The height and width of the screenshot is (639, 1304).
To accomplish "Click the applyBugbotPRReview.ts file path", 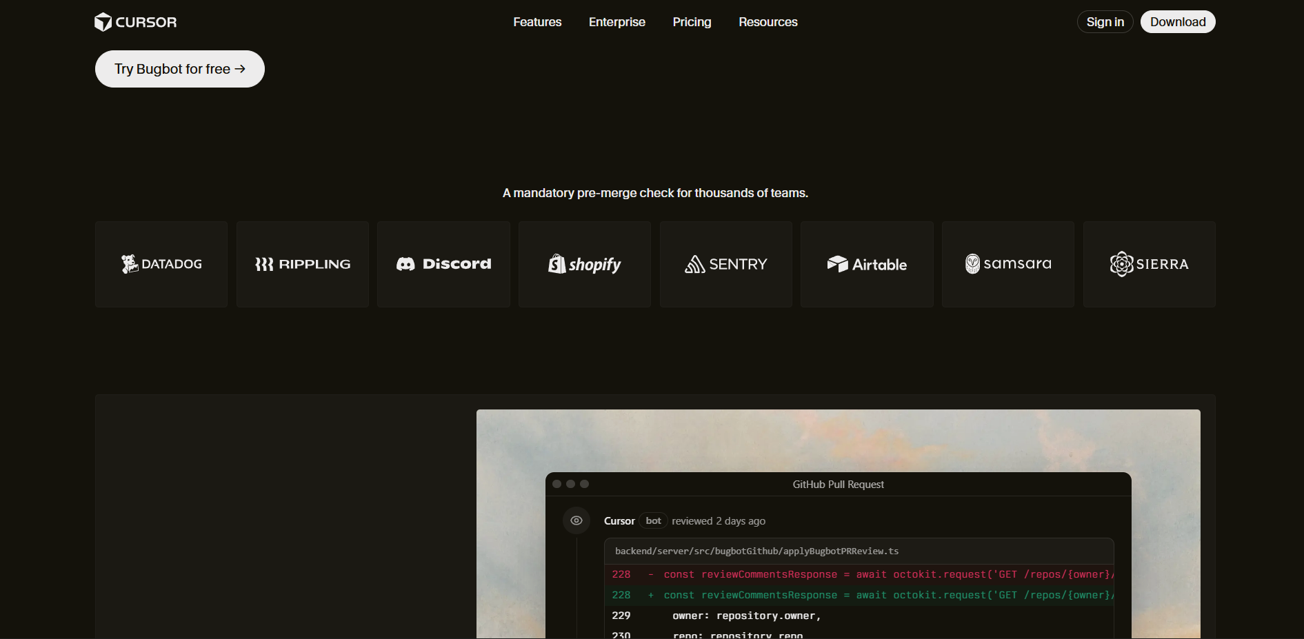I will 756,551.
